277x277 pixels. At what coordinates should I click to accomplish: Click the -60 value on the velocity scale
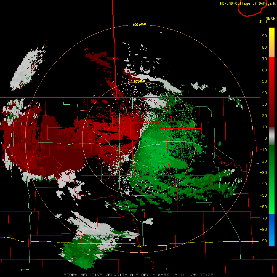pyautogui.click(x=263, y=207)
